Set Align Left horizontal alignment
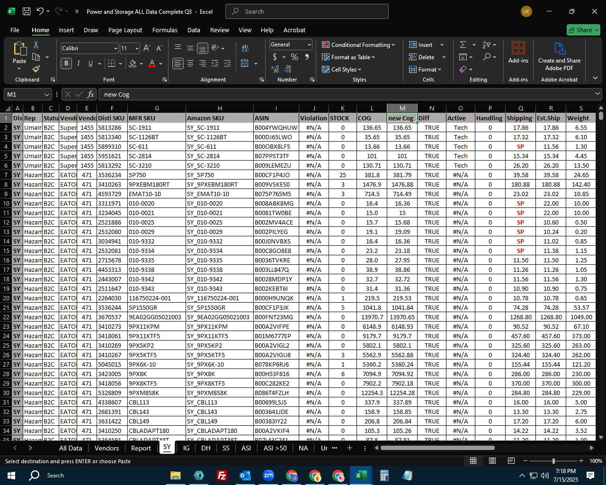606x485 pixels. pyautogui.click(x=178, y=63)
